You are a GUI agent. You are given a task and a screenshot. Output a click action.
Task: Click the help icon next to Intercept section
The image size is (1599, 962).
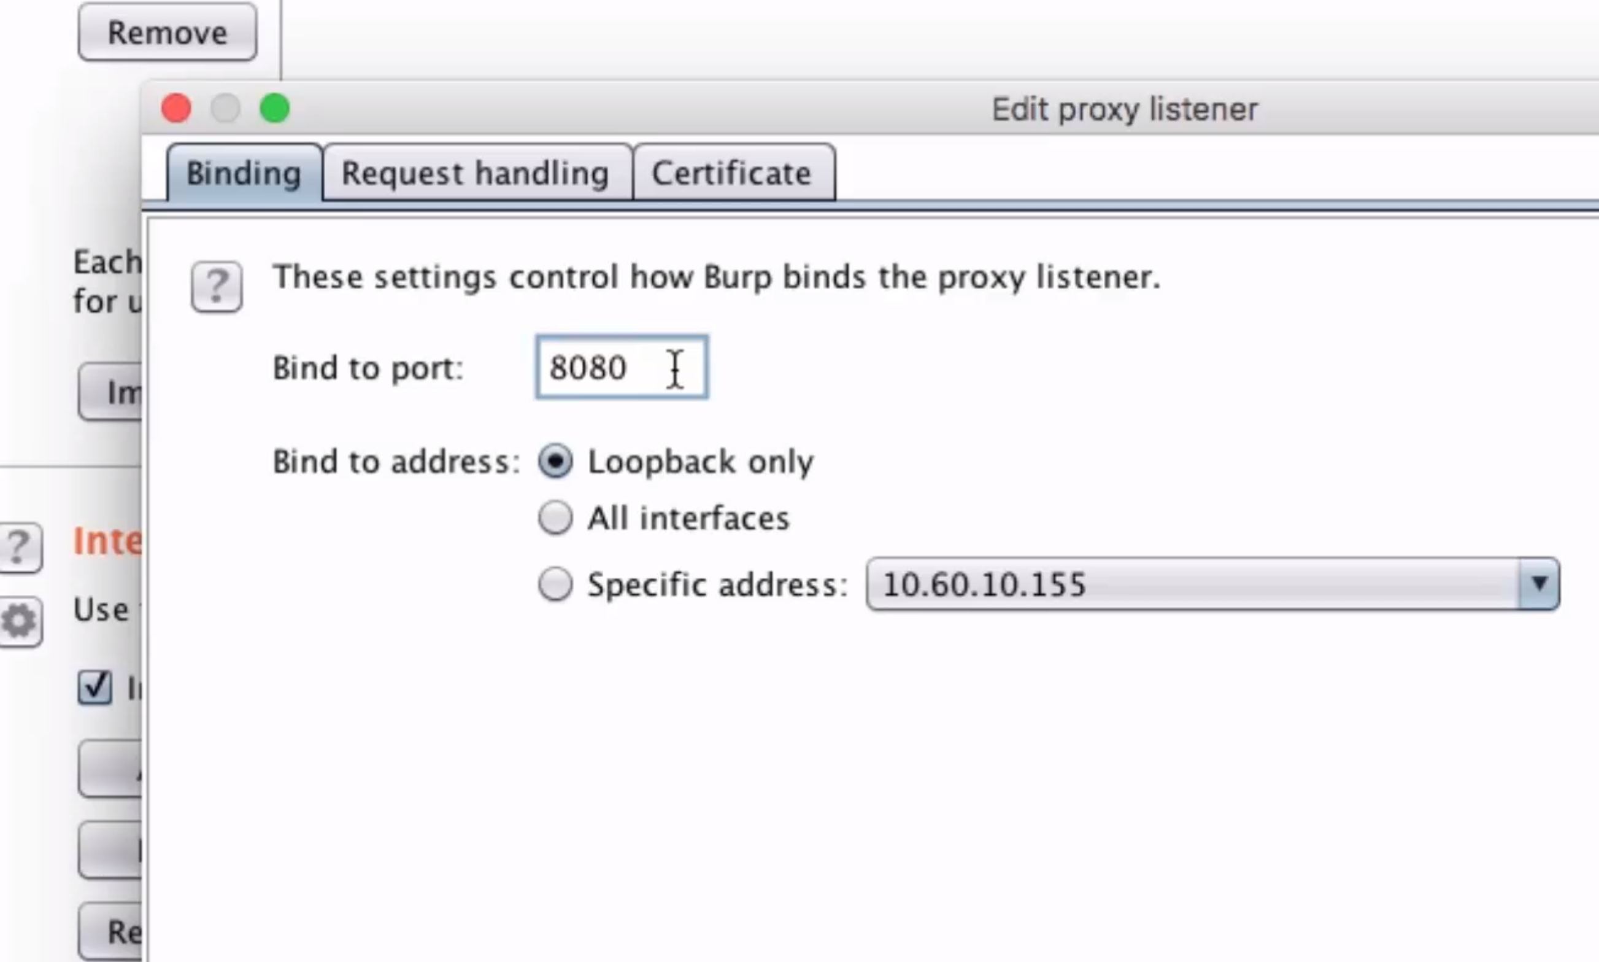point(20,548)
